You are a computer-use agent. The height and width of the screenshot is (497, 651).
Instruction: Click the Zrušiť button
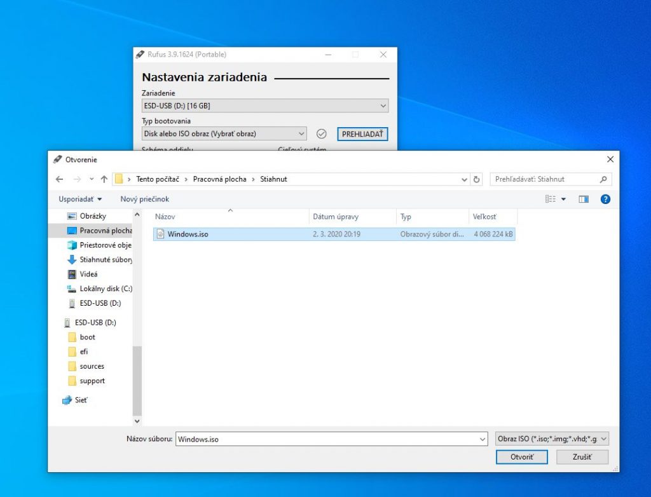582,457
